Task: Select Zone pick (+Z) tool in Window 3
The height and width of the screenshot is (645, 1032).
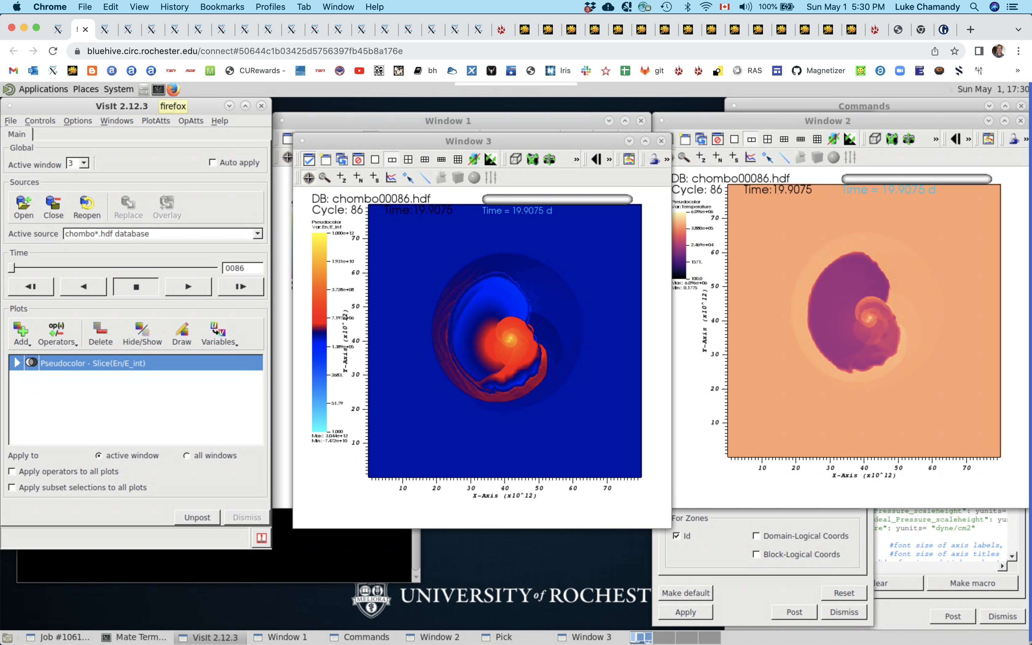Action: coord(341,178)
